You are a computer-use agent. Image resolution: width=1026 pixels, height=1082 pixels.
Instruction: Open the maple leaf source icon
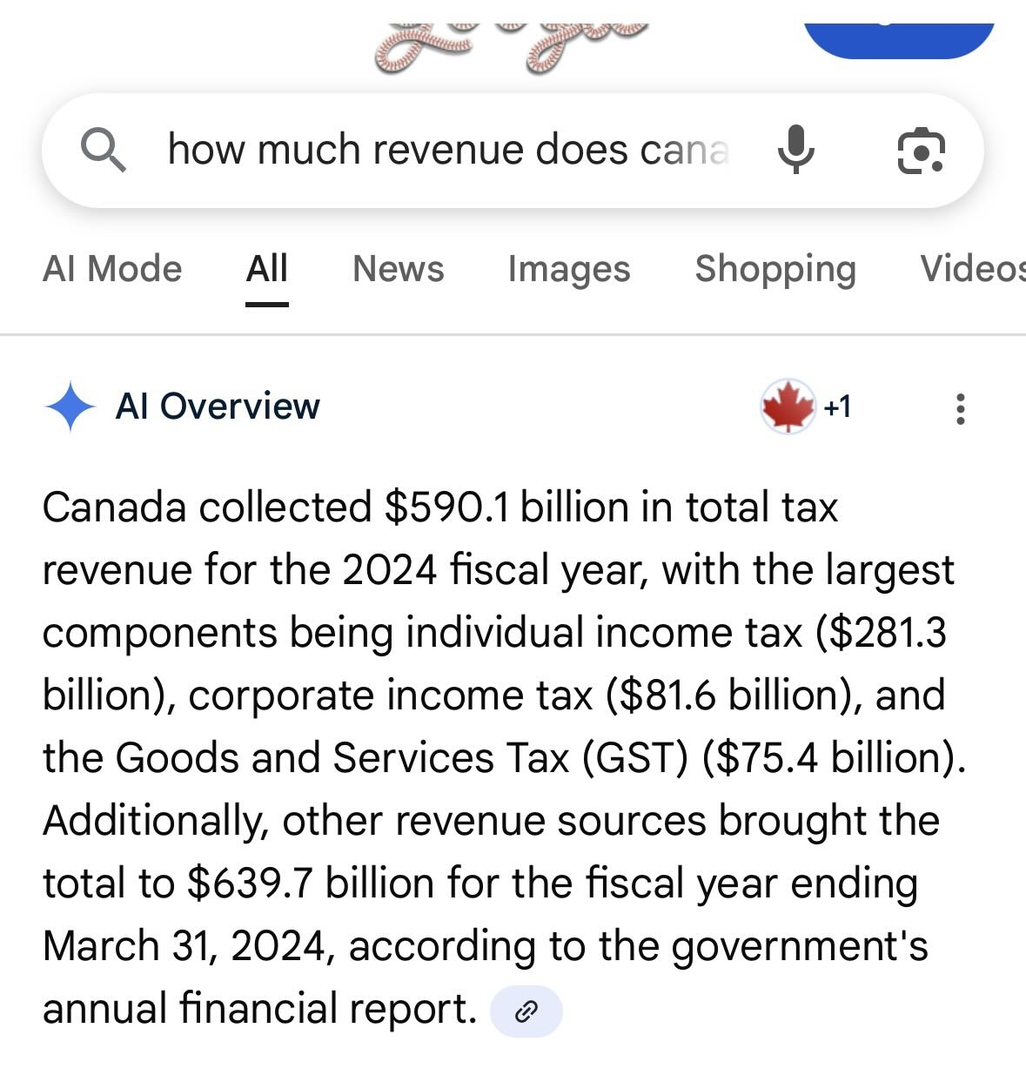click(788, 407)
